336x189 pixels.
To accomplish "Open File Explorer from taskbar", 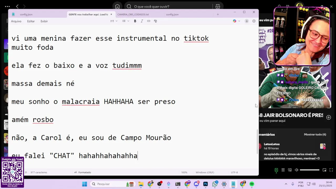I will click(x=141, y=184).
